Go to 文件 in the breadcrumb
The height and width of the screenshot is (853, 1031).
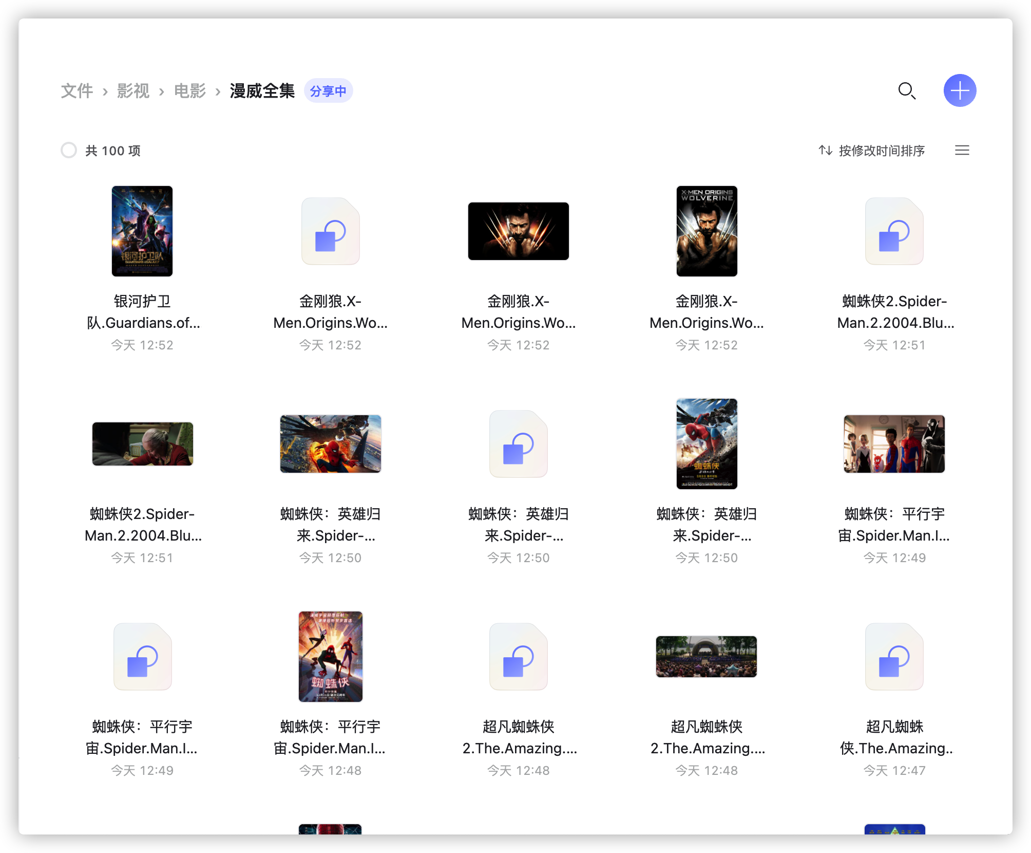(77, 91)
